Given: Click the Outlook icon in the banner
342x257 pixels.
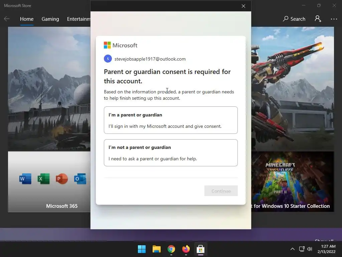Looking at the screenshot, I should point(80,179).
